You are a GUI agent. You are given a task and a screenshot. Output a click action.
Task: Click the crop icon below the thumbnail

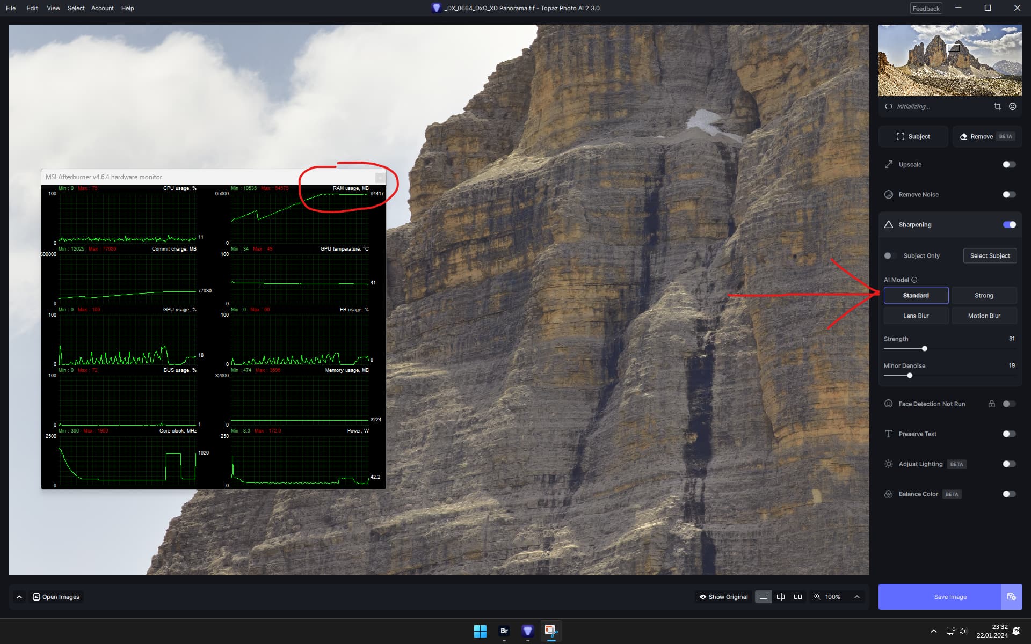(997, 106)
